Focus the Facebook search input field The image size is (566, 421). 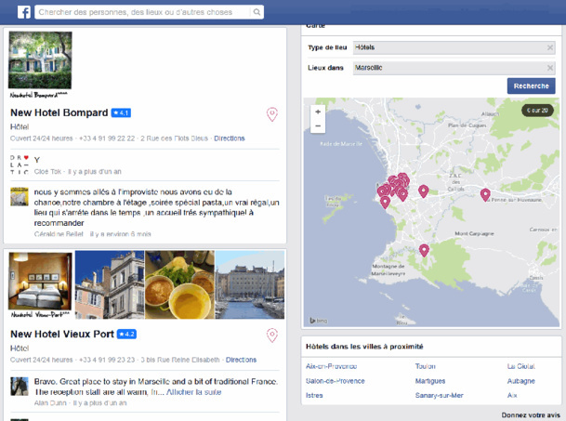(x=143, y=12)
